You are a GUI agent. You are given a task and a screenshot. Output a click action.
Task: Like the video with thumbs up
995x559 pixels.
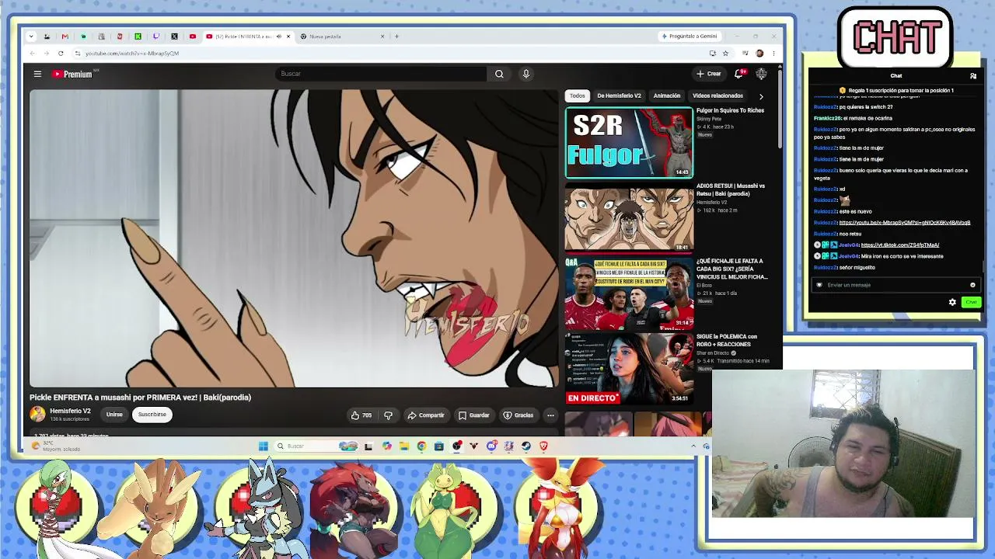[x=361, y=415]
